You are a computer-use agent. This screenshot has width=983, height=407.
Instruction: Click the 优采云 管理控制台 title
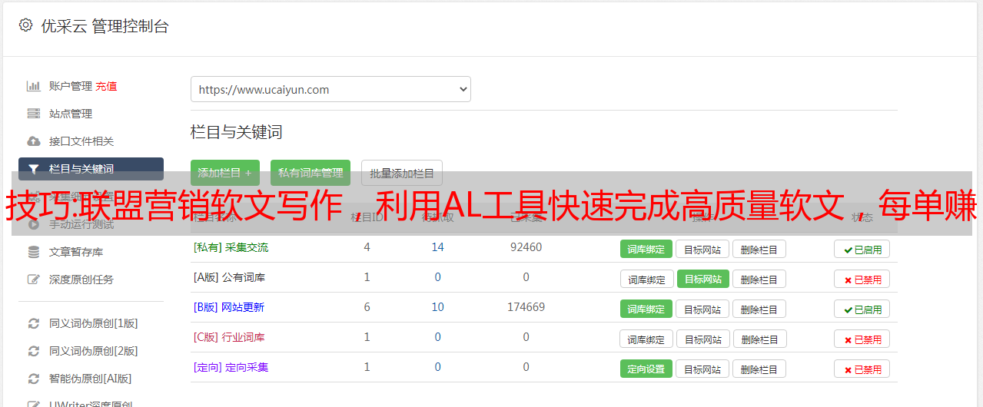click(x=105, y=26)
